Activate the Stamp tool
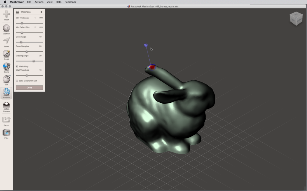307x191 pixels. (x=6, y=67)
